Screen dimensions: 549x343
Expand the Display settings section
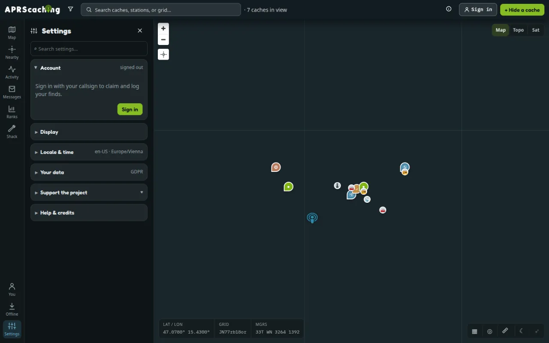click(89, 132)
